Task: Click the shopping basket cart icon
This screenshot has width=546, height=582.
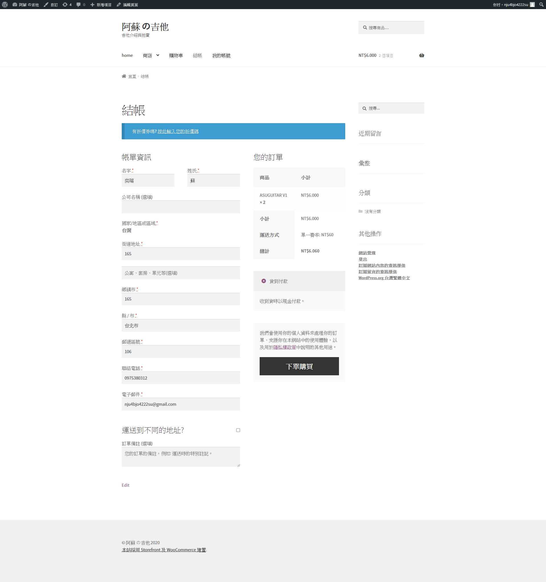Action: point(421,55)
